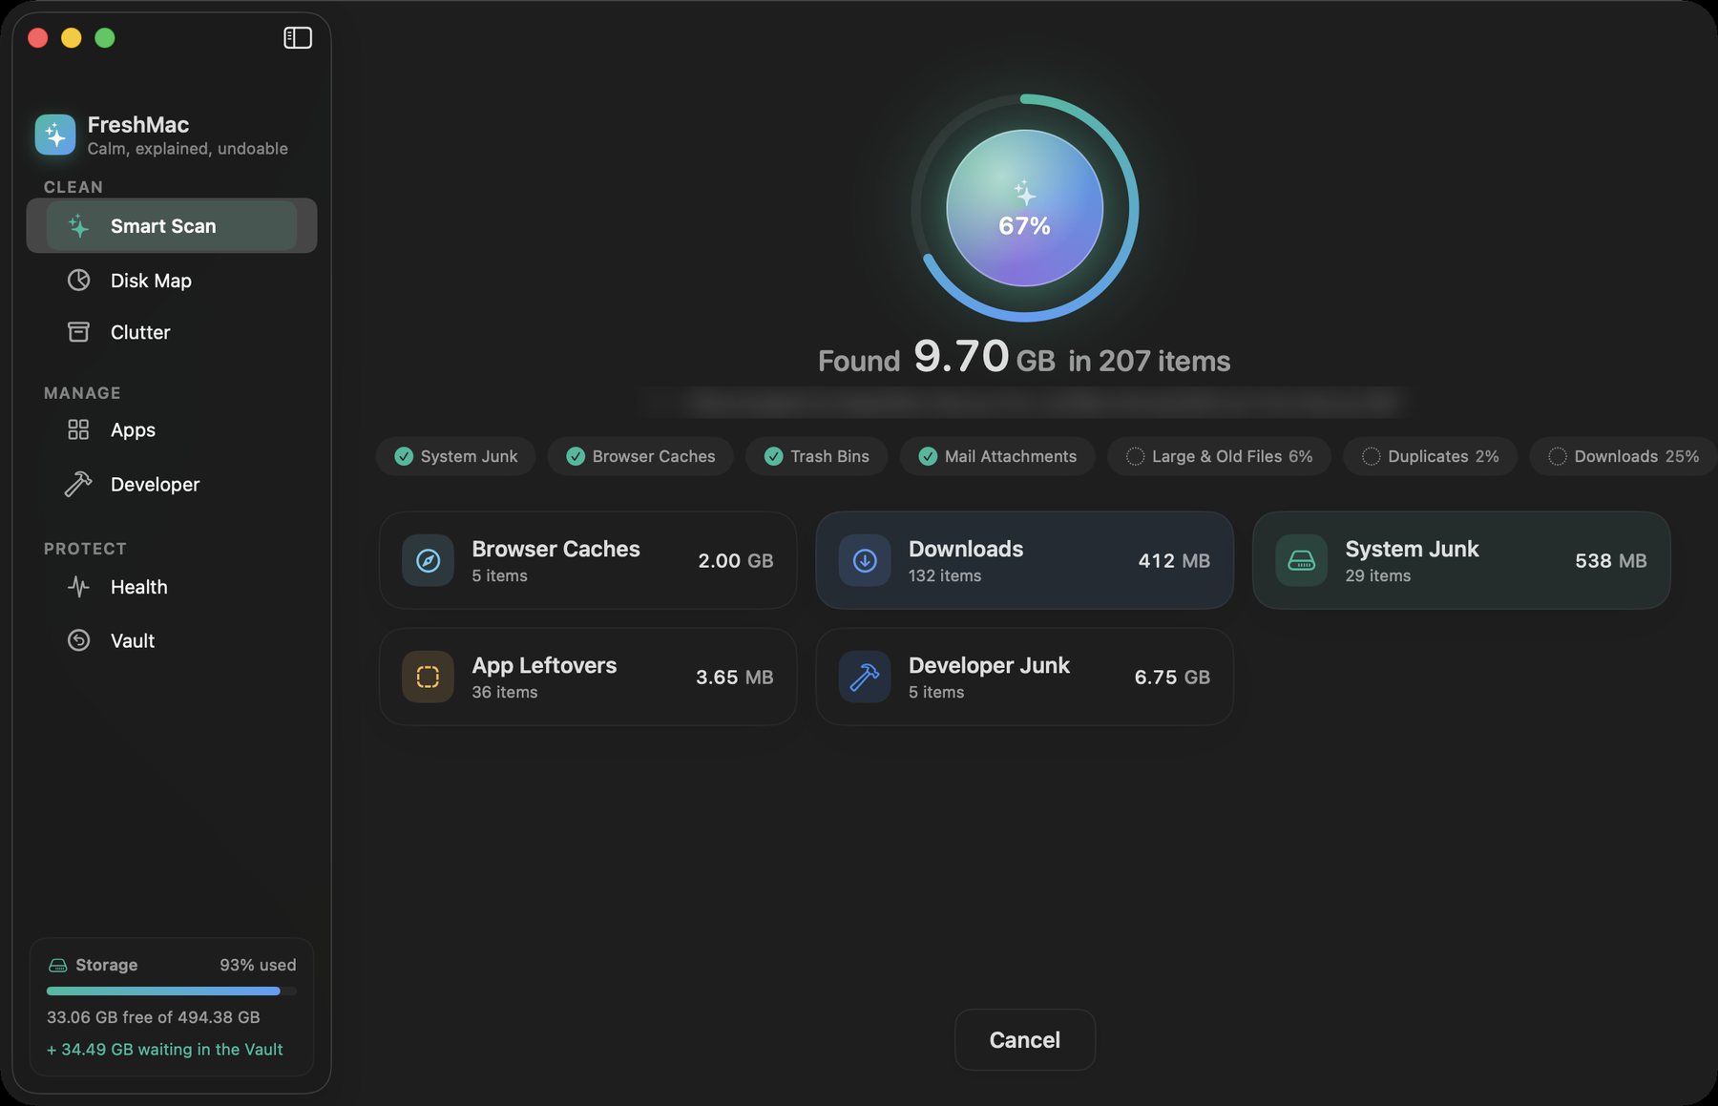Click the Apps grid icon
The image size is (1718, 1106).
(x=78, y=429)
